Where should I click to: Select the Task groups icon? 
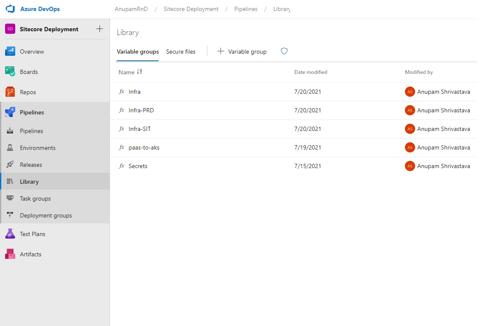coord(9,198)
